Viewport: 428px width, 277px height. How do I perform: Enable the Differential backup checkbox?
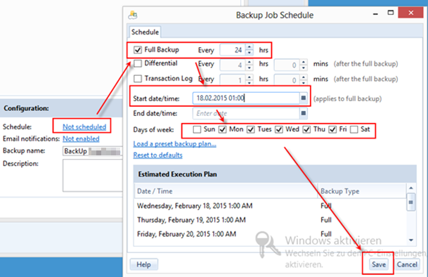point(138,64)
